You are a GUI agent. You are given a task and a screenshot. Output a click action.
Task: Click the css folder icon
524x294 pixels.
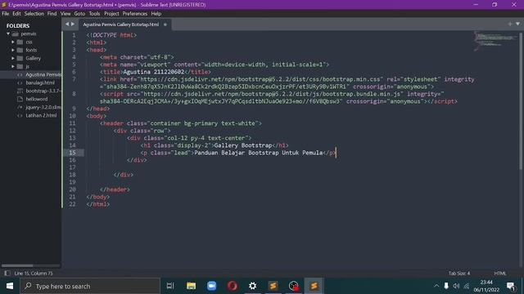20,42
